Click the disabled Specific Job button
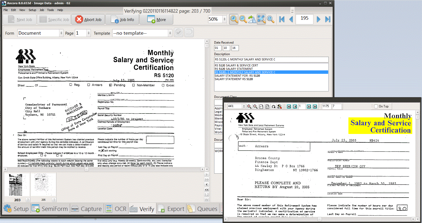This screenshot has height=223, width=422. click(x=54, y=19)
